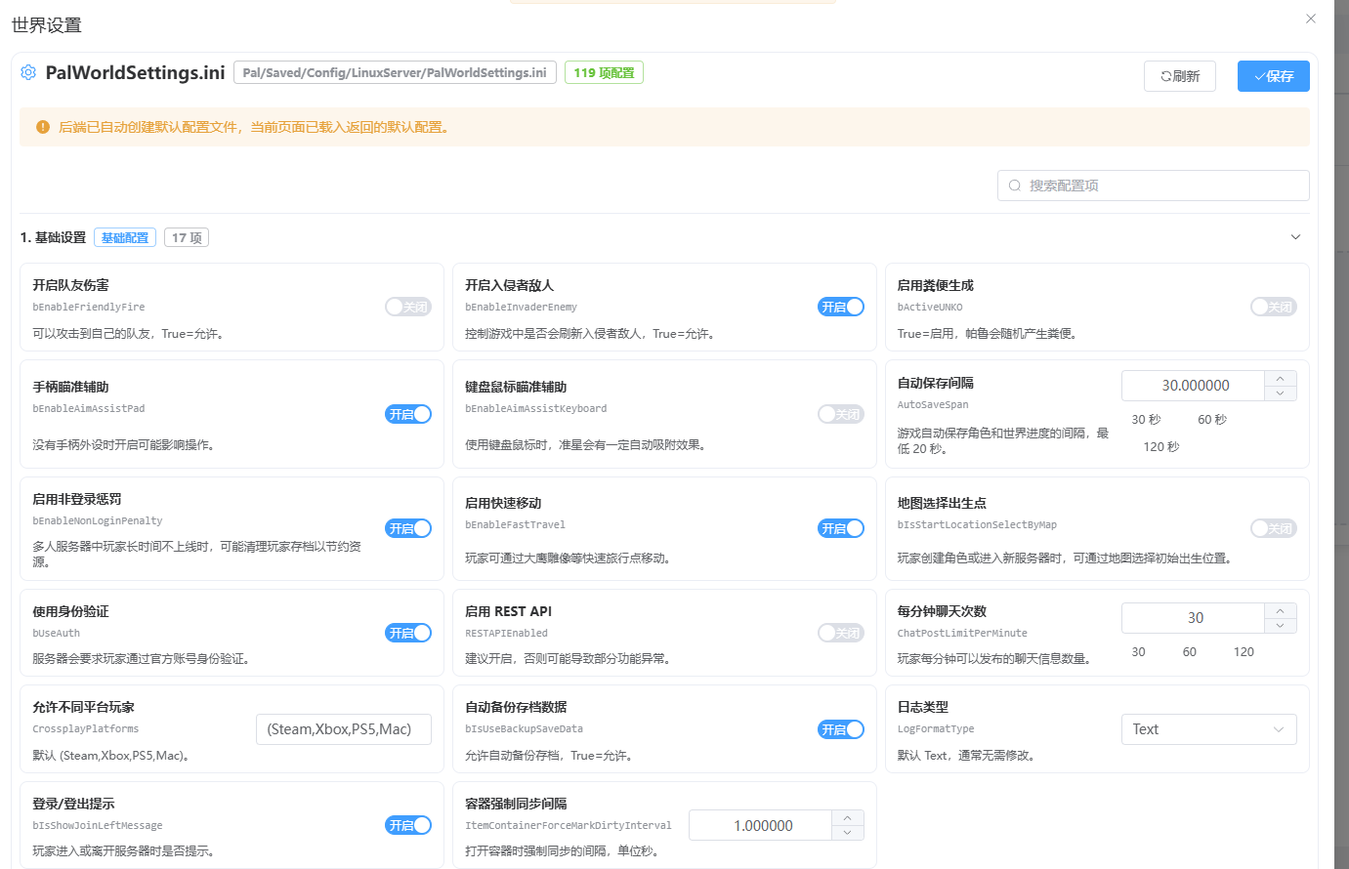Open the 日志类型 Text dropdown

[1209, 729]
